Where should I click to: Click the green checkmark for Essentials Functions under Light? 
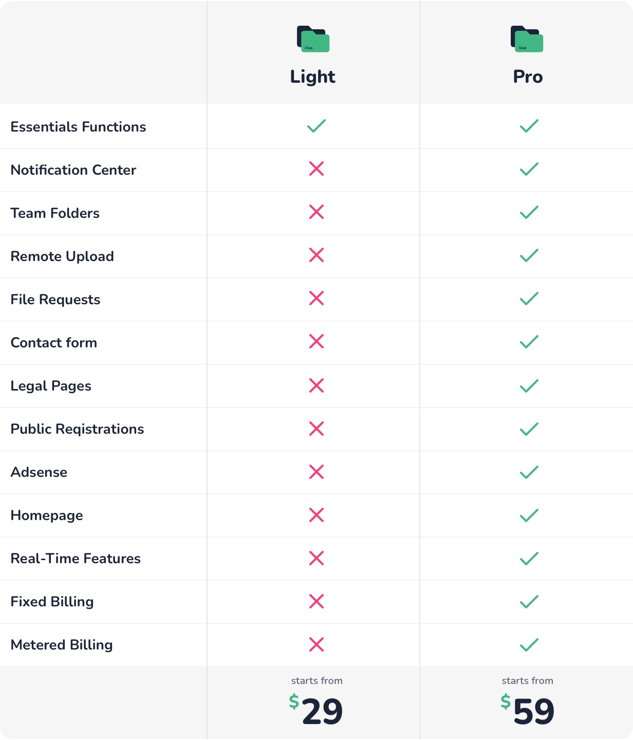pyautogui.click(x=316, y=126)
